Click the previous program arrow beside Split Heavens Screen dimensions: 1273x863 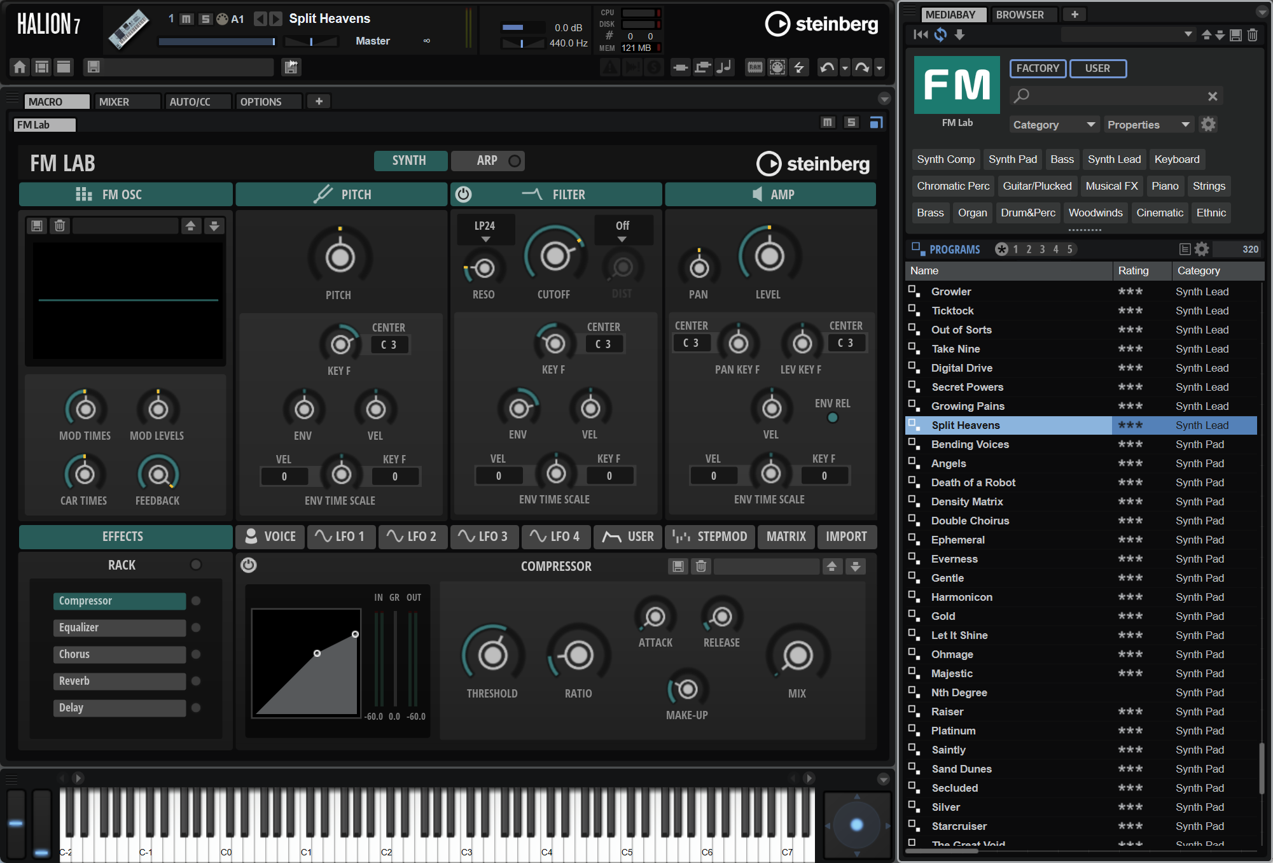[260, 18]
